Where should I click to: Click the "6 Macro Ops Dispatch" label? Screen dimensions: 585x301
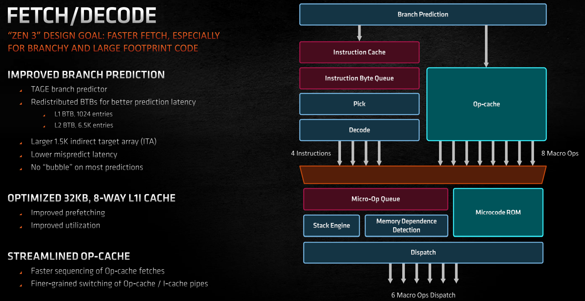coord(423,295)
